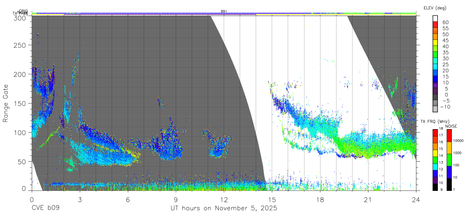Click the 'Range Gate' y-axis label
This screenshot has width=468, height=216.
tap(6, 104)
